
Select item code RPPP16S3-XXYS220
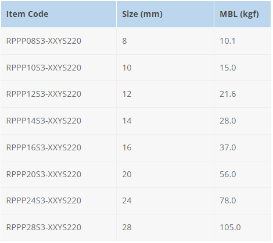click(44, 147)
